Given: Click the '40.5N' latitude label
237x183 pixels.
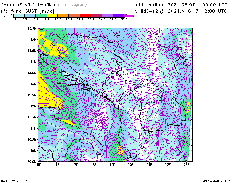Looking at the screenshot, I should (32, 140).
